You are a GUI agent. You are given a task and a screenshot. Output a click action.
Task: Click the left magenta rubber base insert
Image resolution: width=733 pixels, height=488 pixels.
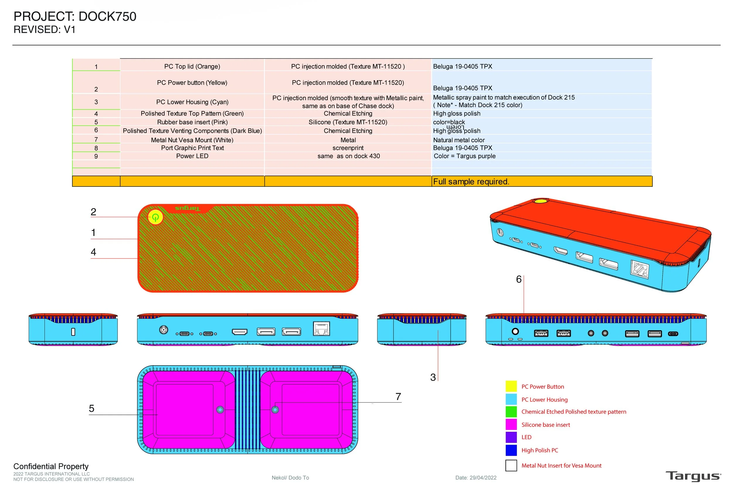tap(186, 410)
